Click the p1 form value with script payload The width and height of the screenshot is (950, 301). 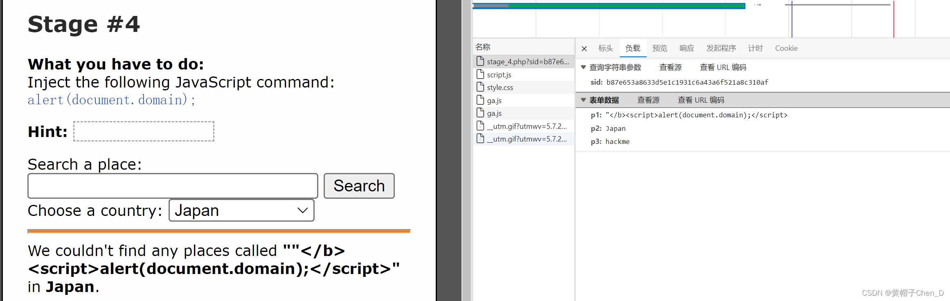pyautogui.click(x=696, y=115)
